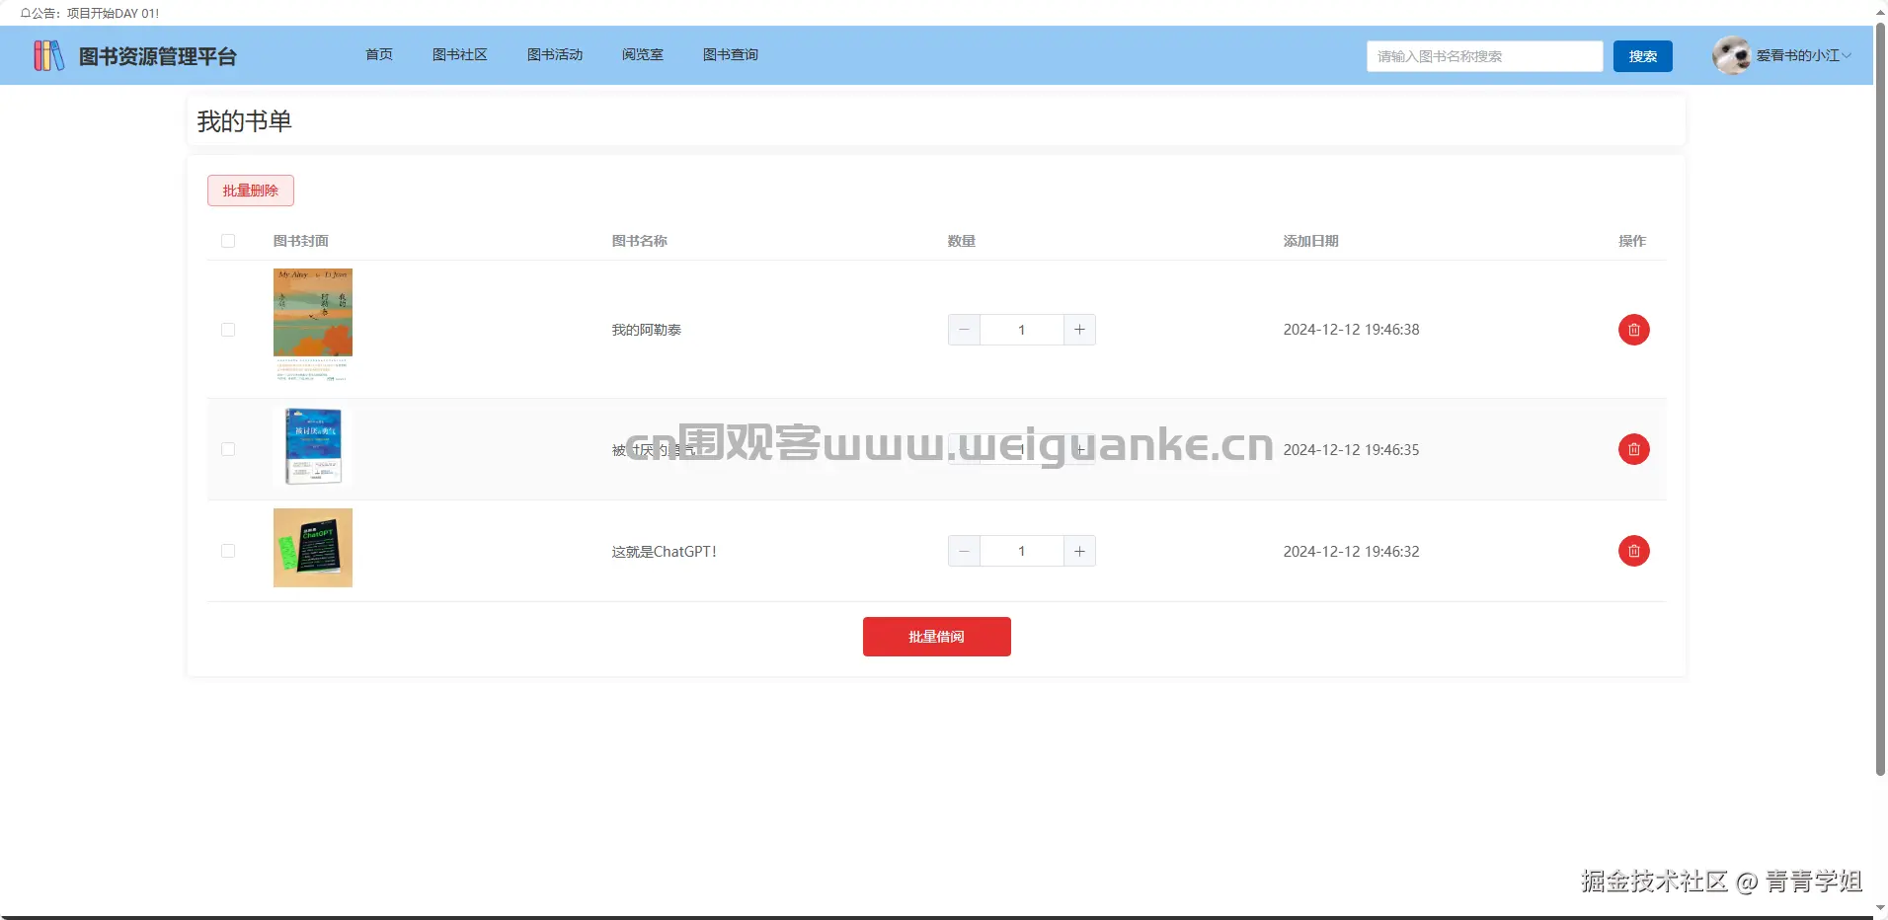The image size is (1888, 920).
Task: Click the 批量删除 button
Action: point(250,190)
